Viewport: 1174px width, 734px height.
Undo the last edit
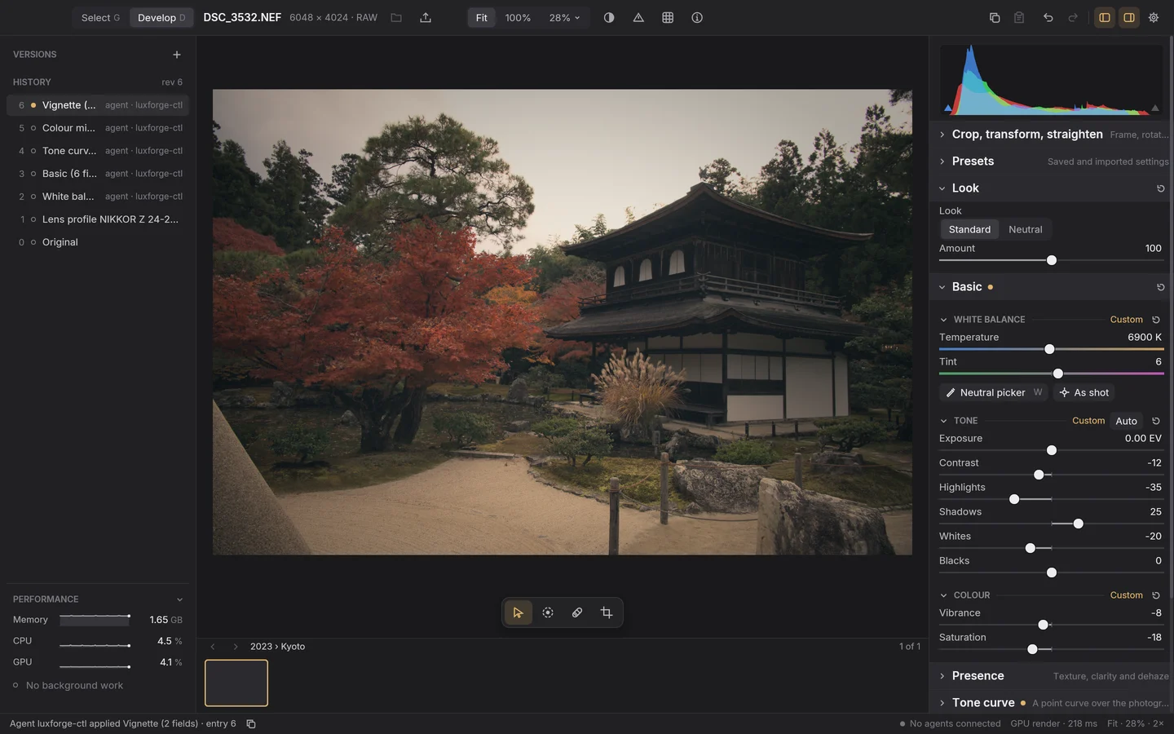pos(1048,18)
